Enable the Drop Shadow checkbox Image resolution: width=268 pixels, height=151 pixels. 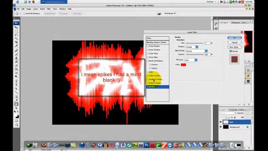pos(148,46)
